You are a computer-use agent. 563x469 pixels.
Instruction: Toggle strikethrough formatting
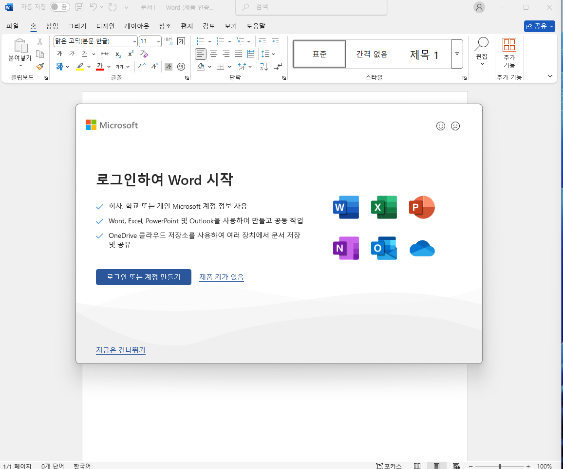pyautogui.click(x=105, y=54)
